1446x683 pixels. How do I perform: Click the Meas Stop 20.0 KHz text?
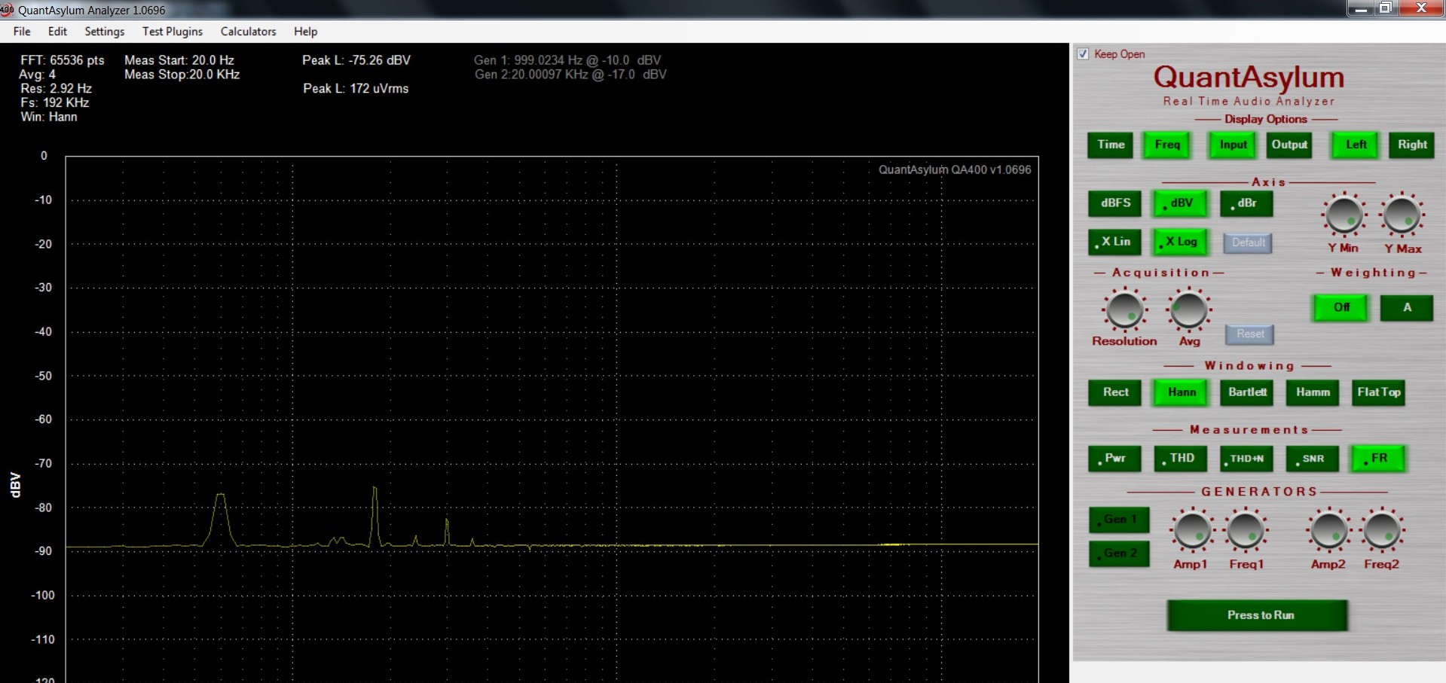[182, 75]
